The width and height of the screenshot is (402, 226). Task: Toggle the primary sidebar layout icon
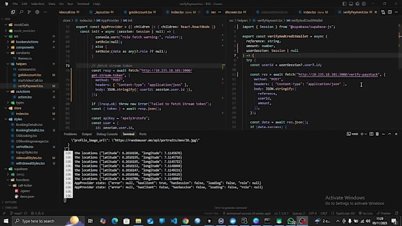coord(344,4)
